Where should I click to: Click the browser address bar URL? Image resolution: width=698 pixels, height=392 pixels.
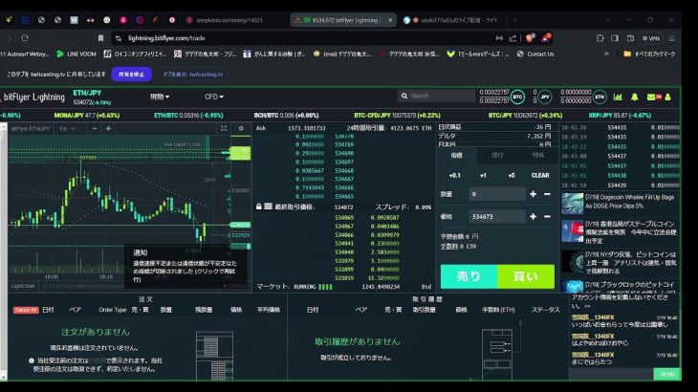(x=166, y=38)
